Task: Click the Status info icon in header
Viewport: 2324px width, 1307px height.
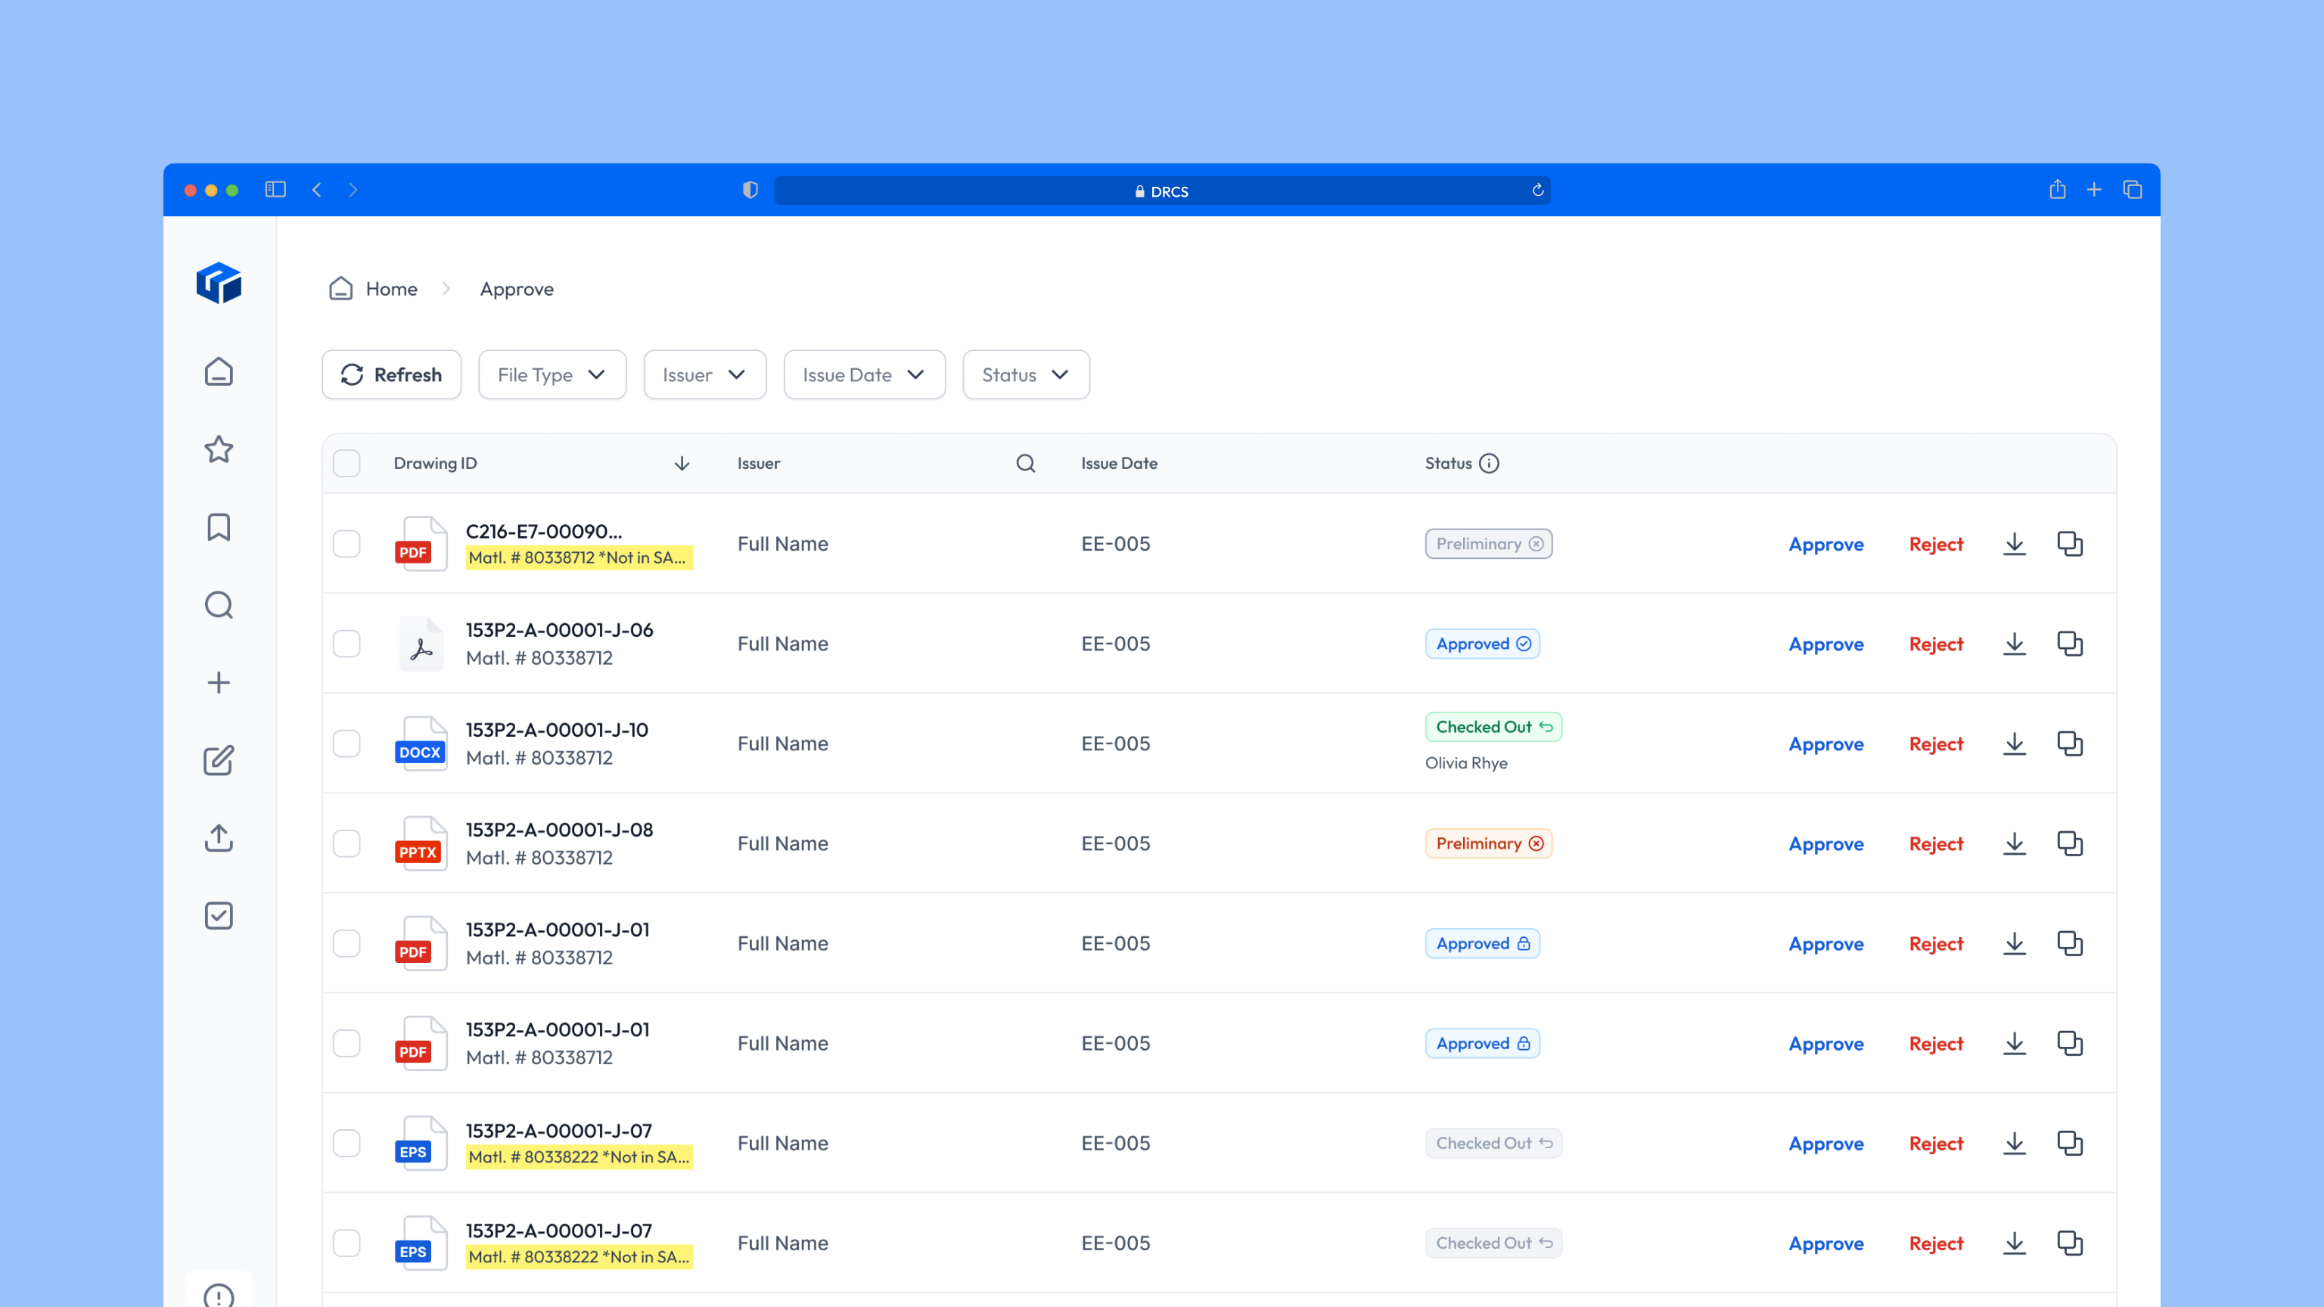Action: pyautogui.click(x=1490, y=464)
